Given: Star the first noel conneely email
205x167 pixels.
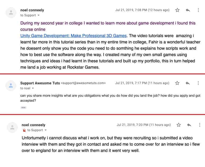Looking at the screenshot, I should 177,10.
